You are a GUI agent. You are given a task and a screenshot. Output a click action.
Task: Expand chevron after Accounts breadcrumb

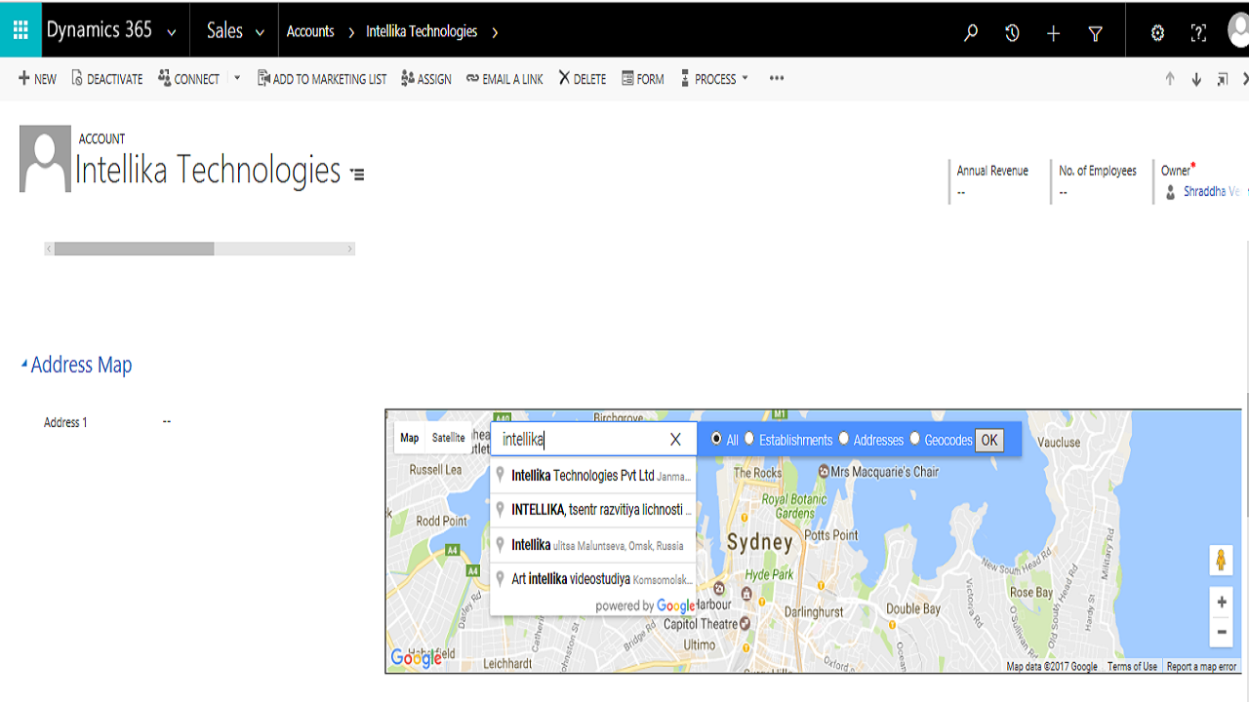pos(351,32)
